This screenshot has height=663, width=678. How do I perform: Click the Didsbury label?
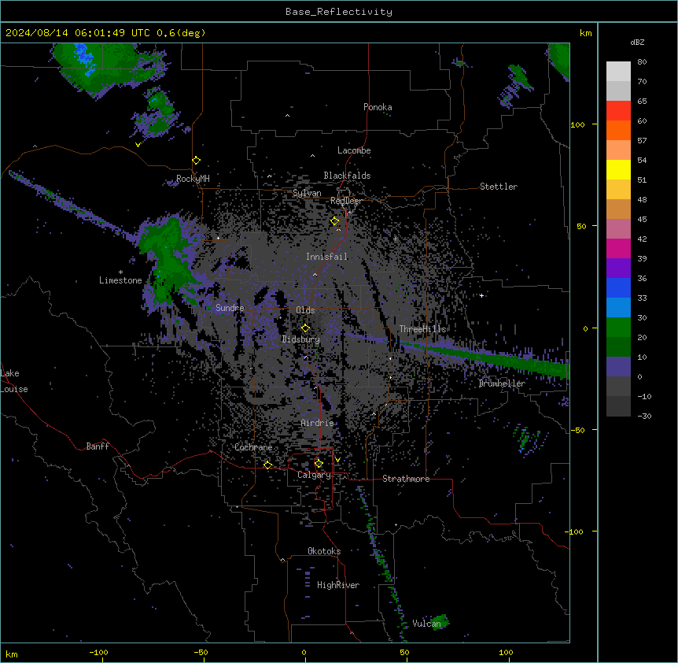(301, 339)
